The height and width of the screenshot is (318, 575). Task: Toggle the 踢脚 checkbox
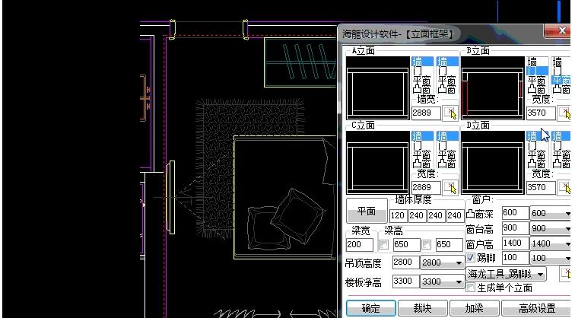point(471,259)
